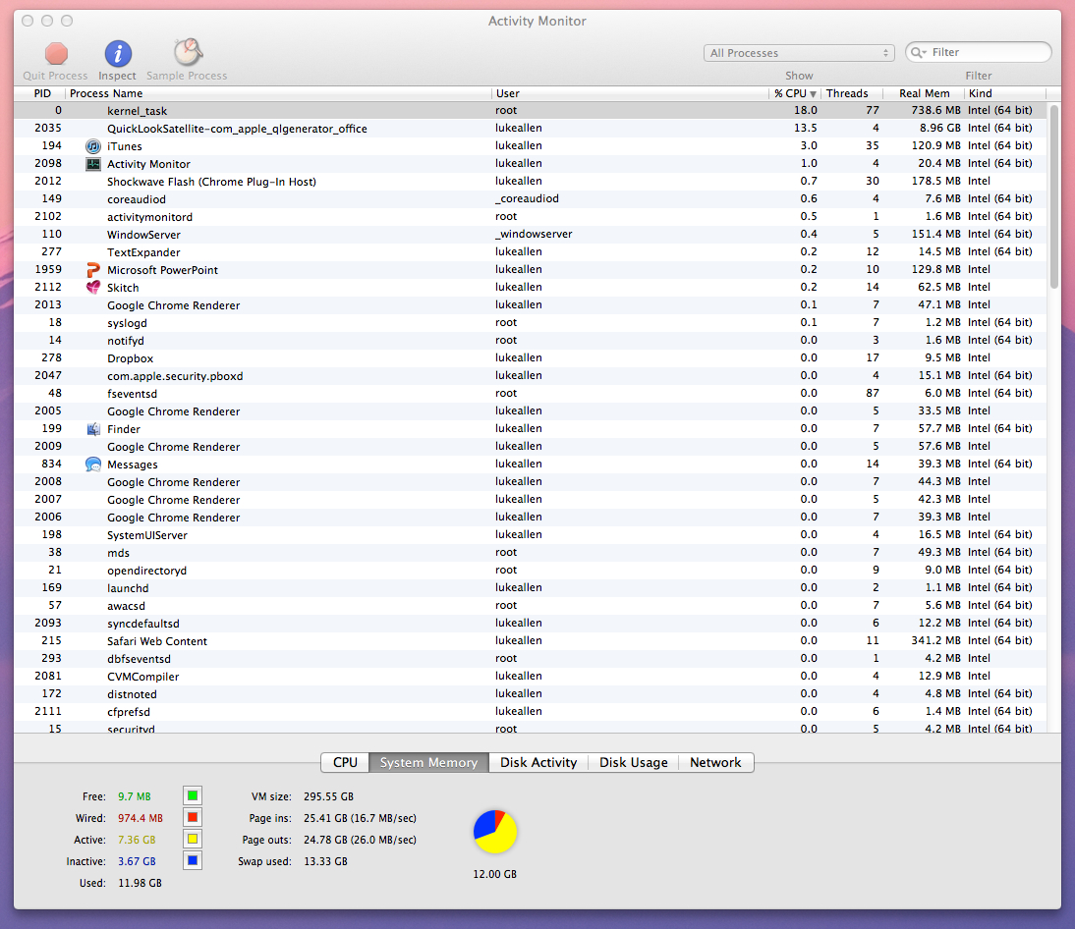Screen dimensions: 1075x929
Task: Select the com.apple.security.pboxd process
Action: click(530, 375)
